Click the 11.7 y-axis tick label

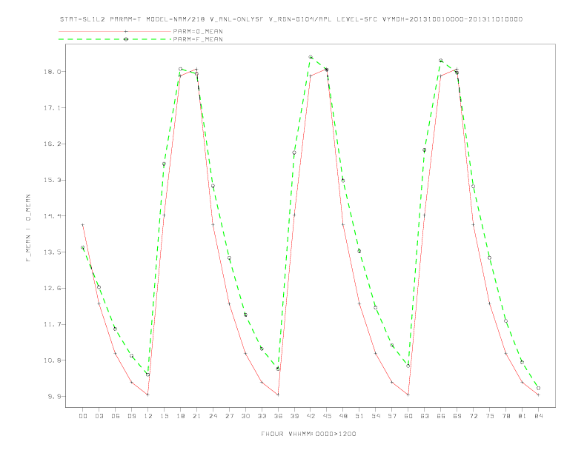pos(53,324)
